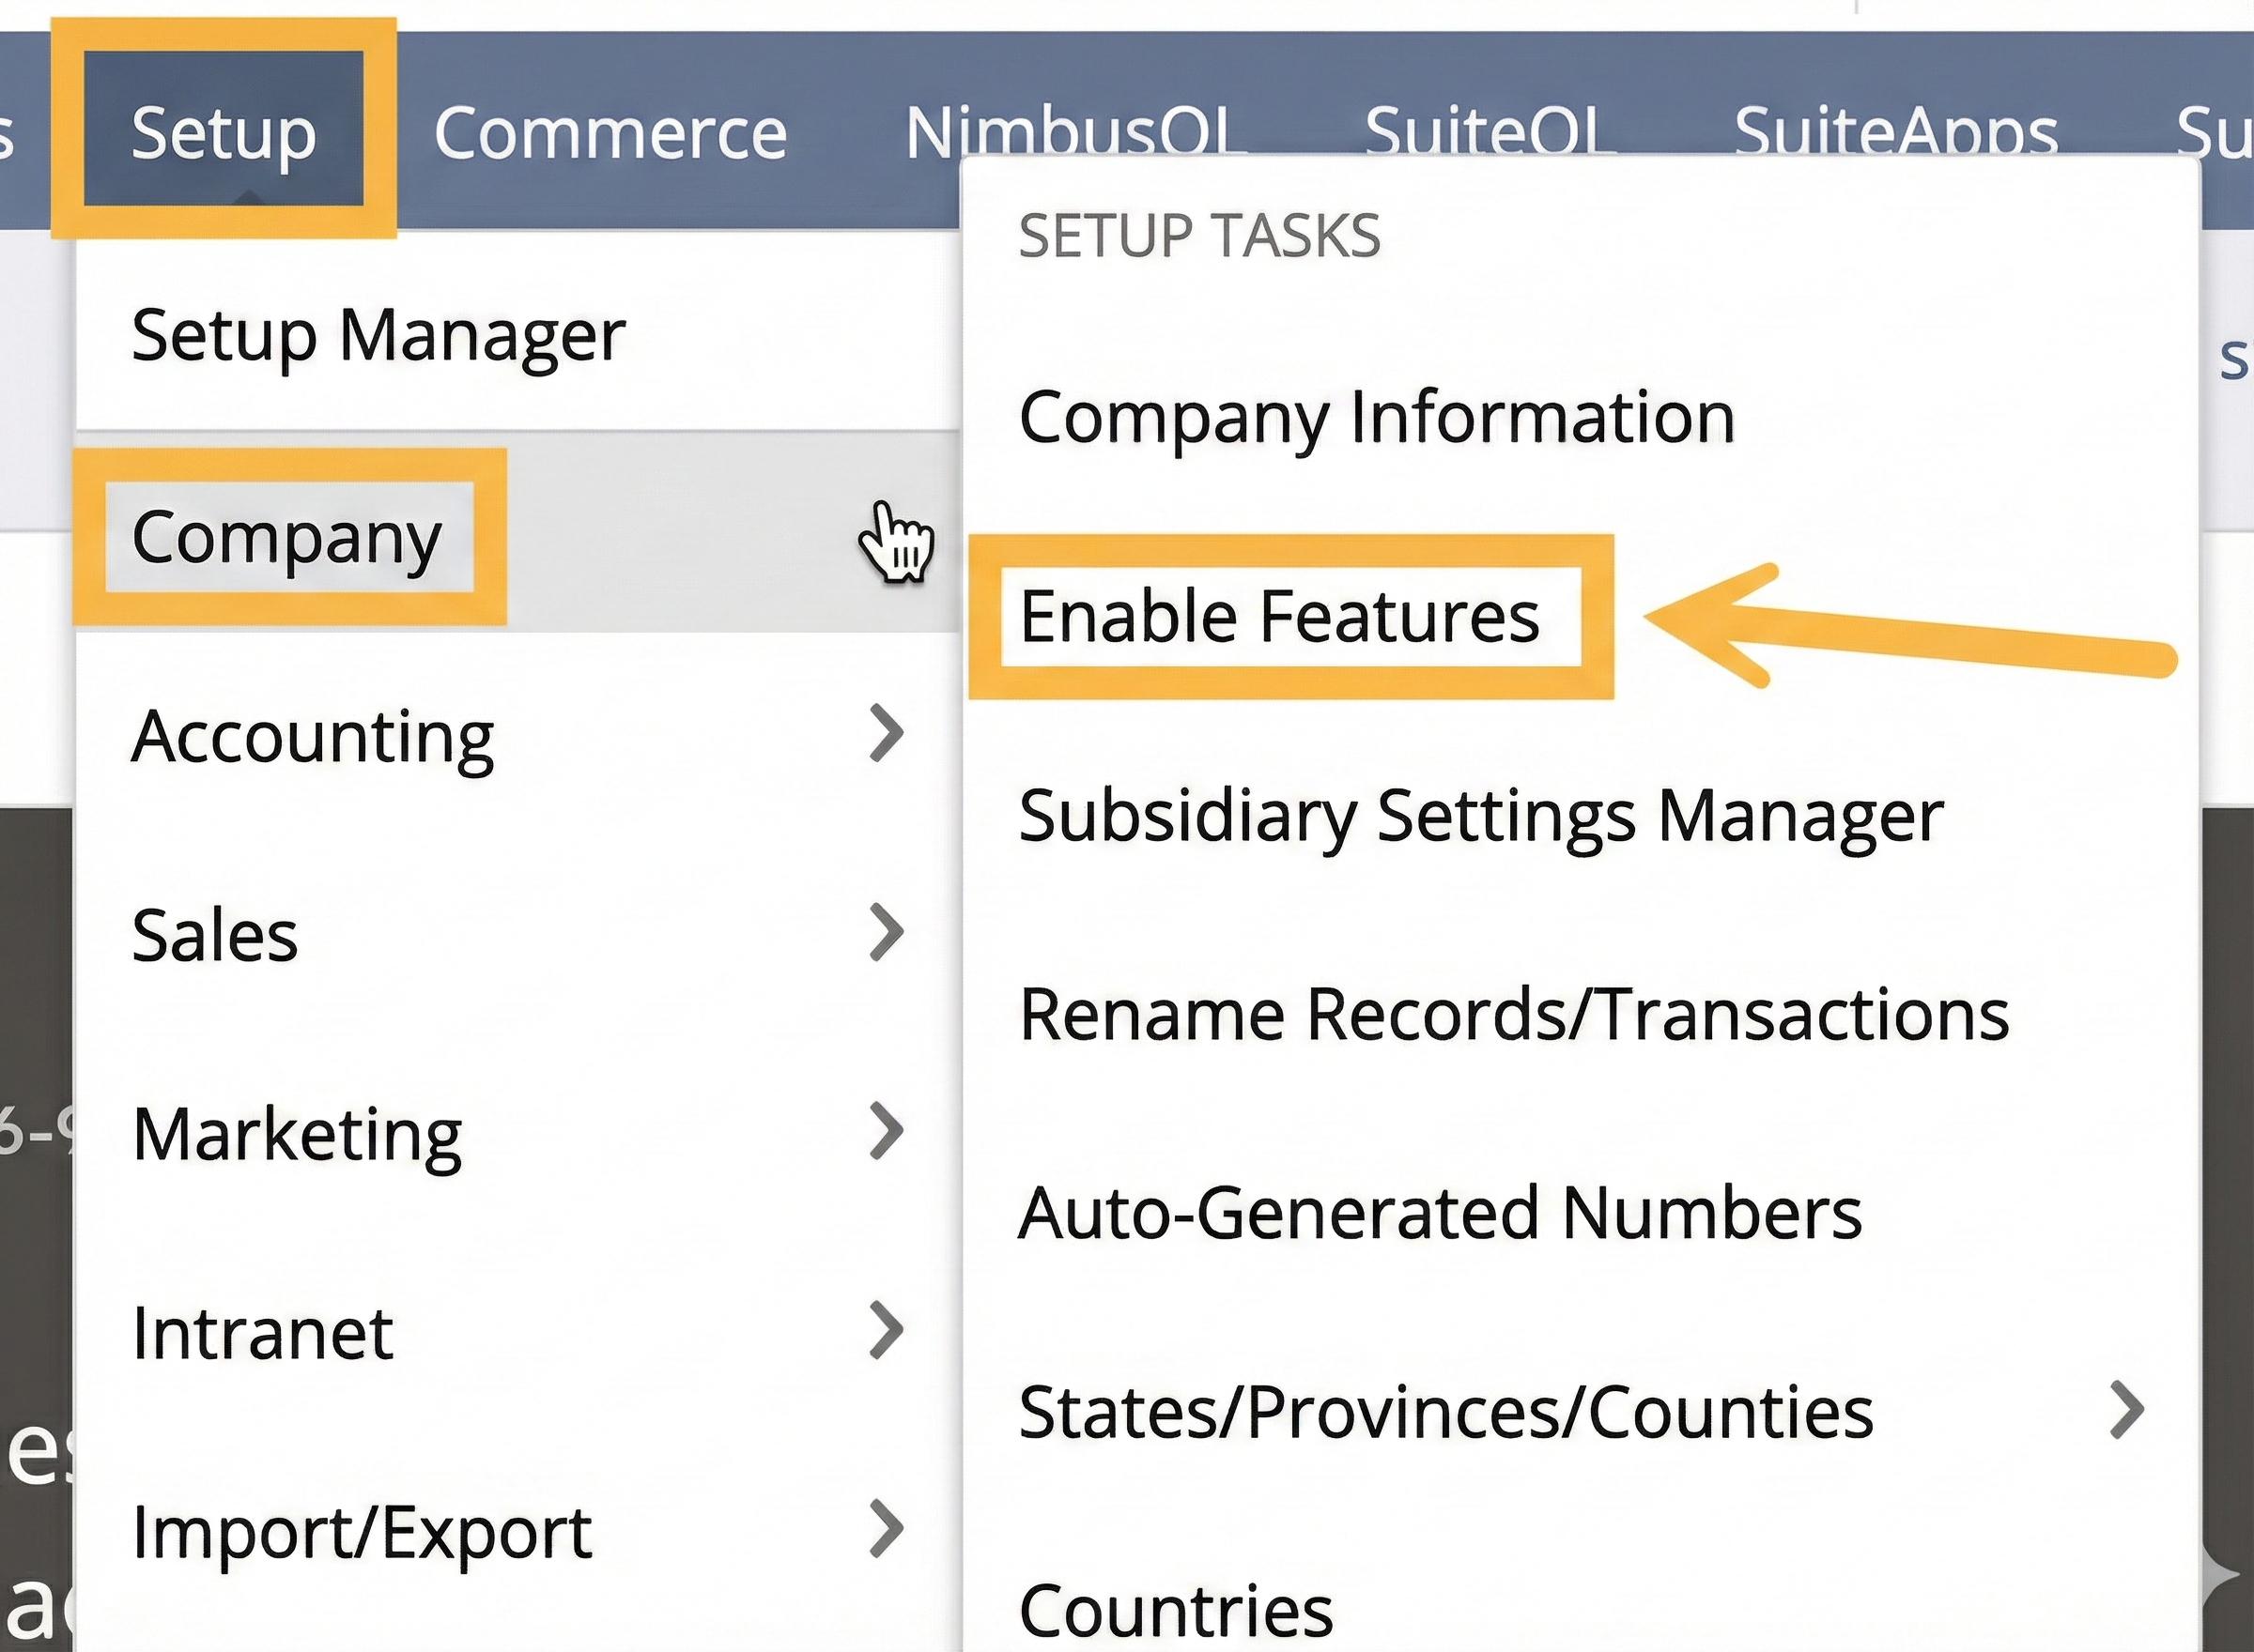
Task: Open the SuiteApps navigation tab
Action: pyautogui.click(x=1895, y=130)
